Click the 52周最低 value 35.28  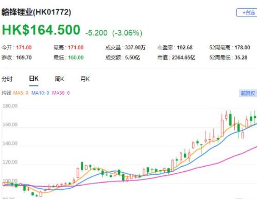coord(241,58)
